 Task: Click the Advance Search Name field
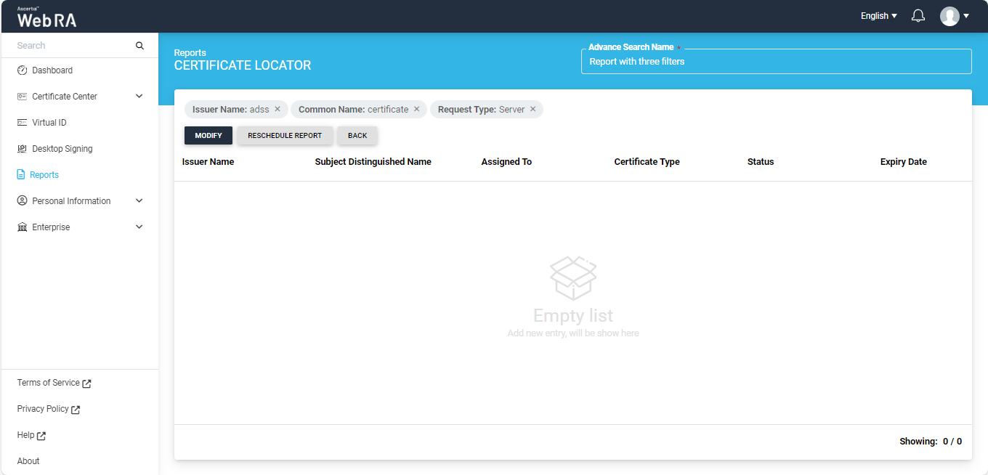(776, 62)
